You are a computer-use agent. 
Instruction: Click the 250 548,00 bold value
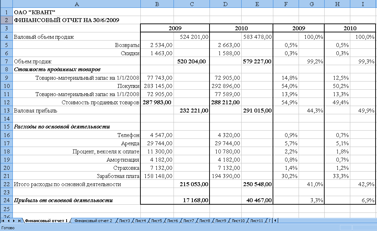[x=257, y=184]
